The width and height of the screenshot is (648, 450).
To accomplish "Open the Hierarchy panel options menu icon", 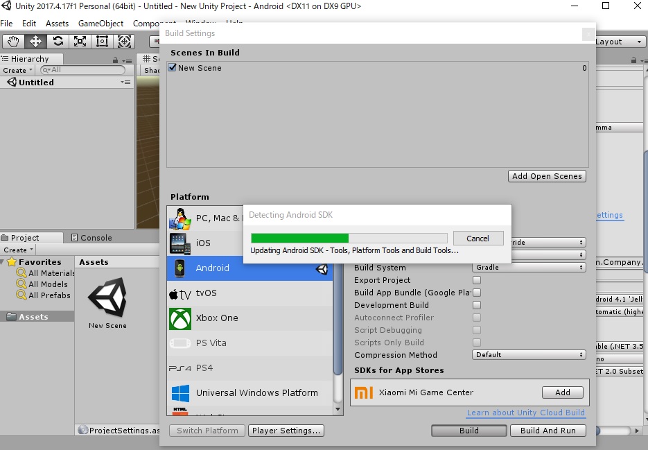I will pyautogui.click(x=128, y=61).
